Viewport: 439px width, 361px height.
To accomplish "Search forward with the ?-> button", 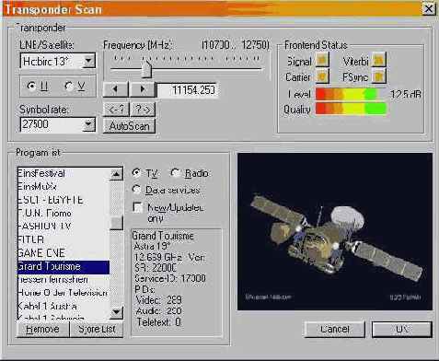I will coord(143,110).
